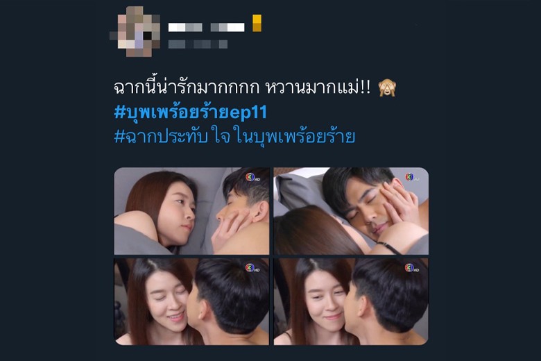541x361 pixels.
Task: Click the see-no-evil monkey emoji
Action: pyautogui.click(x=387, y=87)
